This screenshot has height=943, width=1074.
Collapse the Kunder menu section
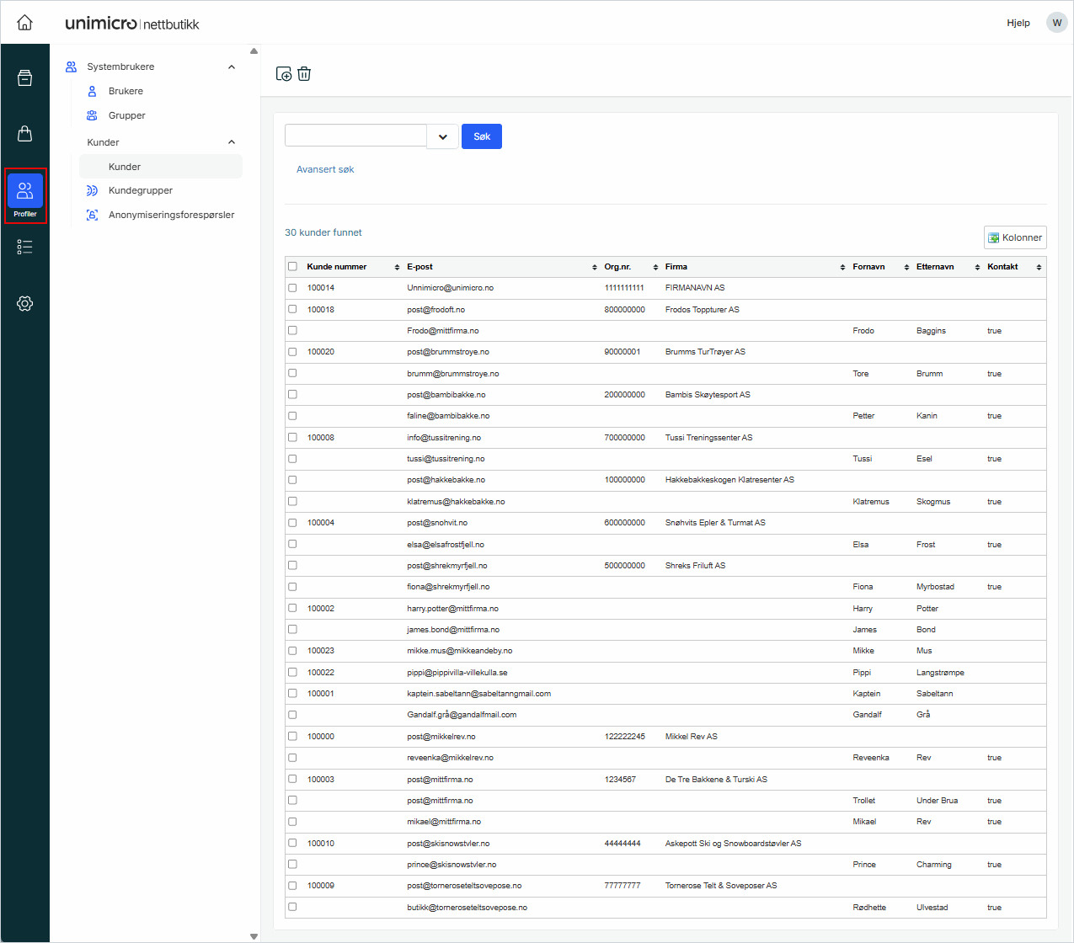(232, 142)
